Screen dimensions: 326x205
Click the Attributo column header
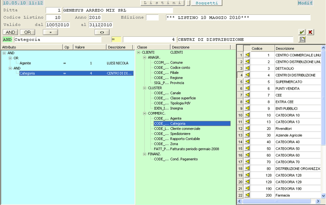pyautogui.click(x=32, y=47)
